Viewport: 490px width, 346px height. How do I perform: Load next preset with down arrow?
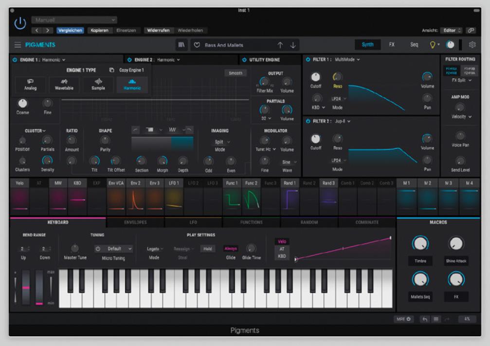[x=293, y=45]
